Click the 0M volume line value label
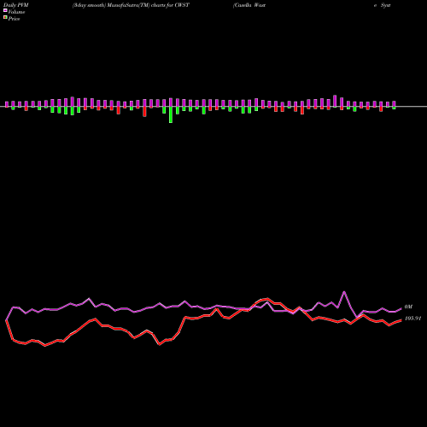 (x=408, y=307)
